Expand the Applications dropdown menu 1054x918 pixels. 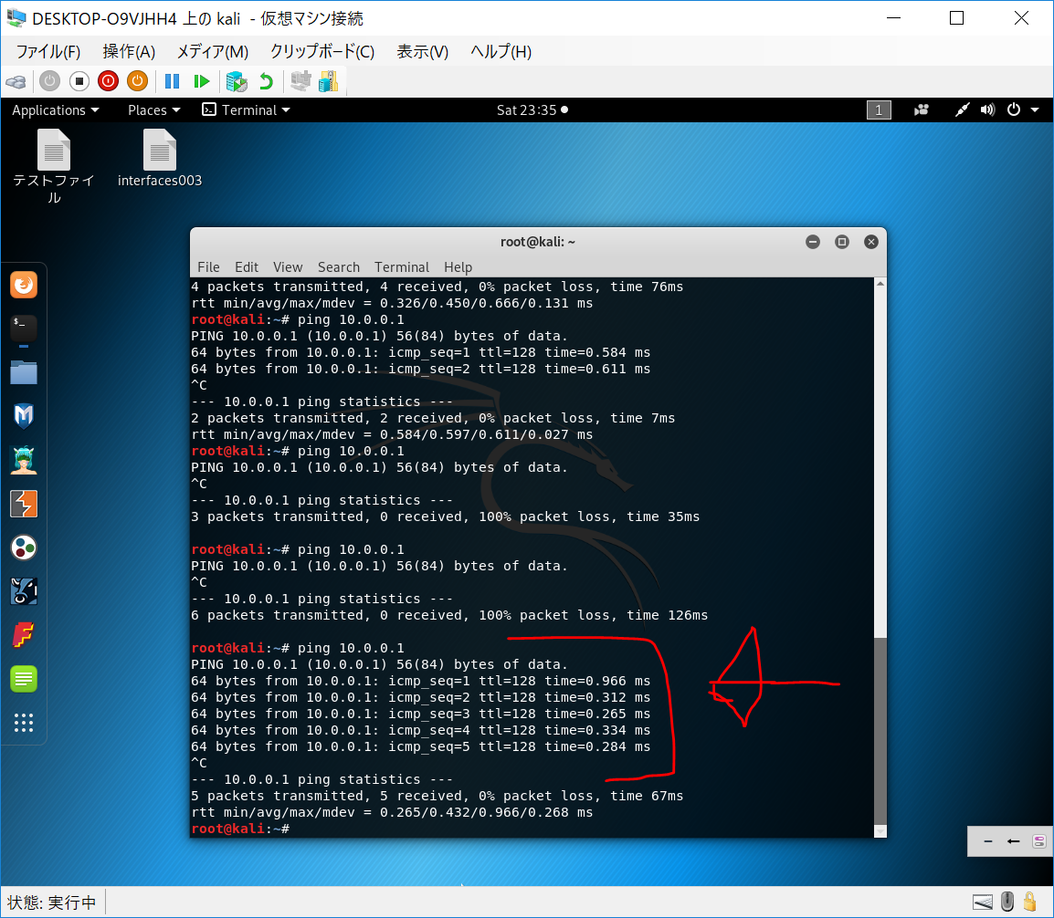(55, 110)
